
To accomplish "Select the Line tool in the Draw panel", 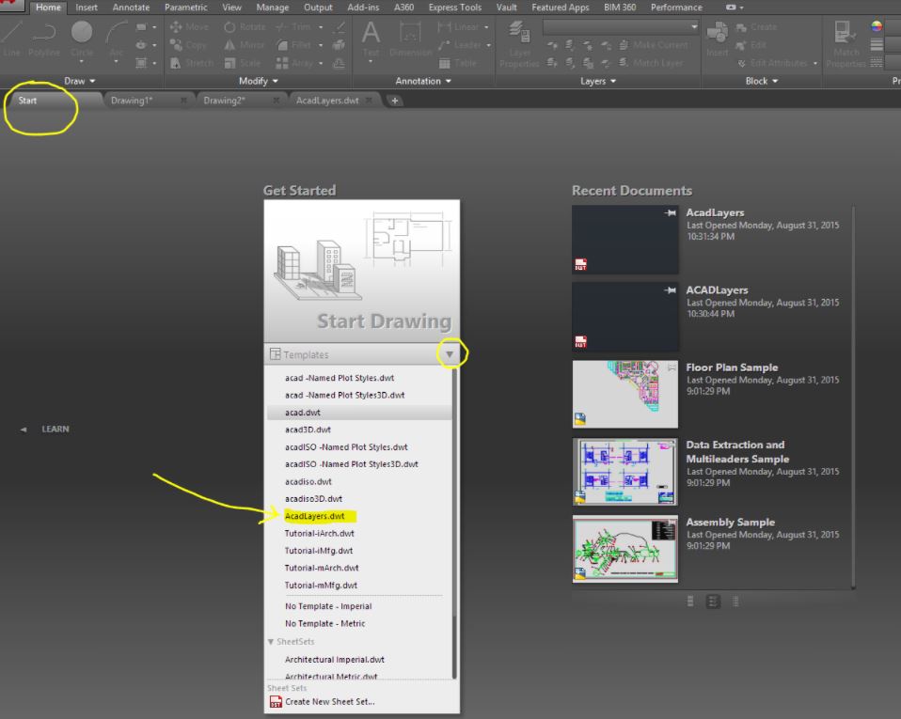I will tap(11, 38).
